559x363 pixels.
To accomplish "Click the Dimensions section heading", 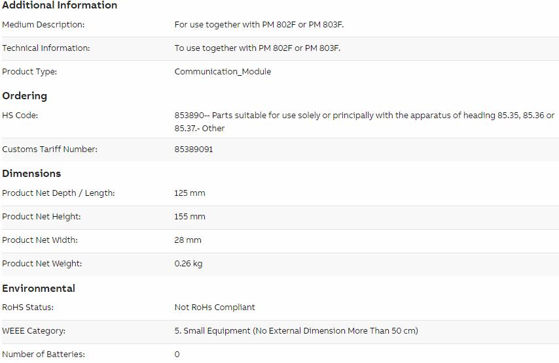I will coord(31,174).
